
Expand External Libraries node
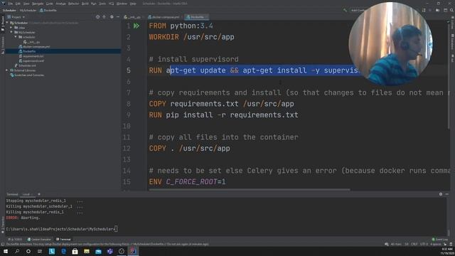(7, 70)
